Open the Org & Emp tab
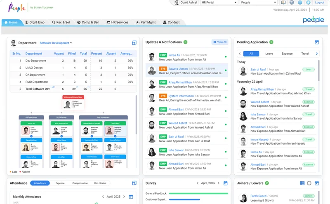This screenshot has width=330, height=204. click(35, 22)
